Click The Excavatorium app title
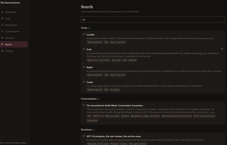Image resolution: width=227 pixels, height=145 pixels. click(10, 3)
